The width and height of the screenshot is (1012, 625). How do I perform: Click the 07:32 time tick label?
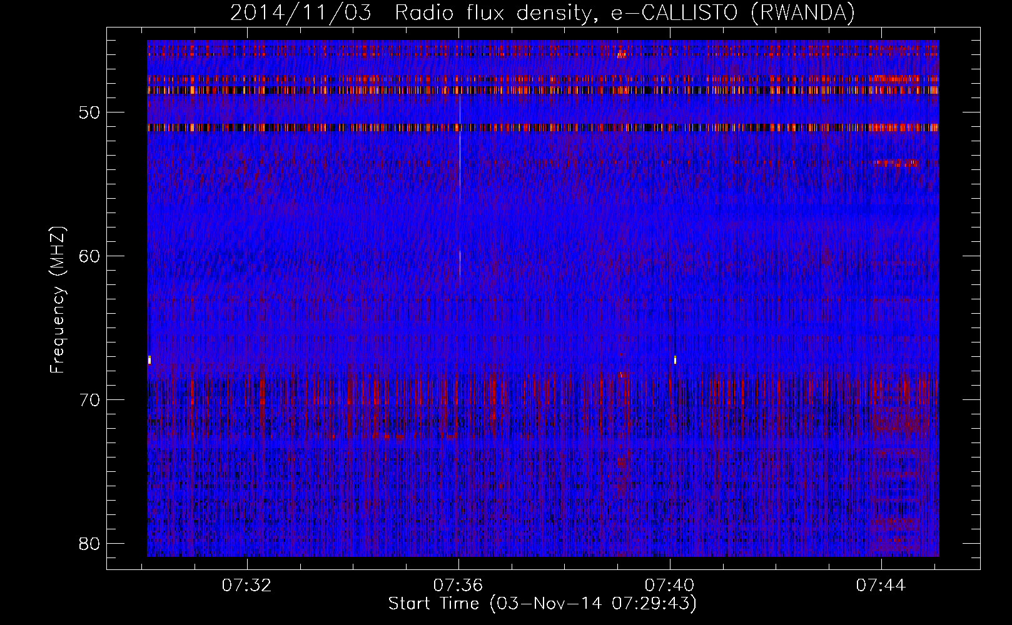tap(247, 586)
